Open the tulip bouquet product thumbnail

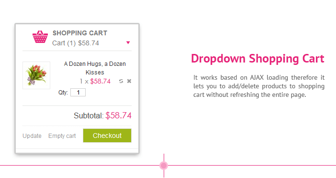(x=36, y=75)
